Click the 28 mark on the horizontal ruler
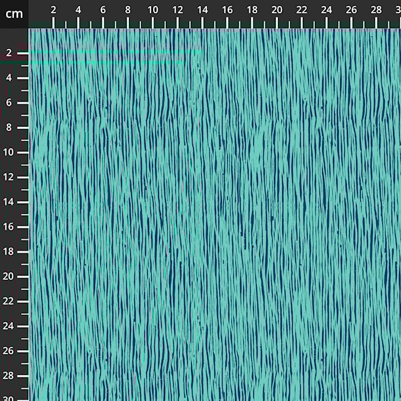This screenshot has height=401, width=401. (x=376, y=10)
